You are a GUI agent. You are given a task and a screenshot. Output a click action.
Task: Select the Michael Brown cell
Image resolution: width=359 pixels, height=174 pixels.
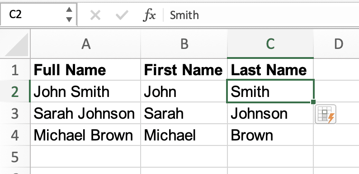[x=85, y=135]
